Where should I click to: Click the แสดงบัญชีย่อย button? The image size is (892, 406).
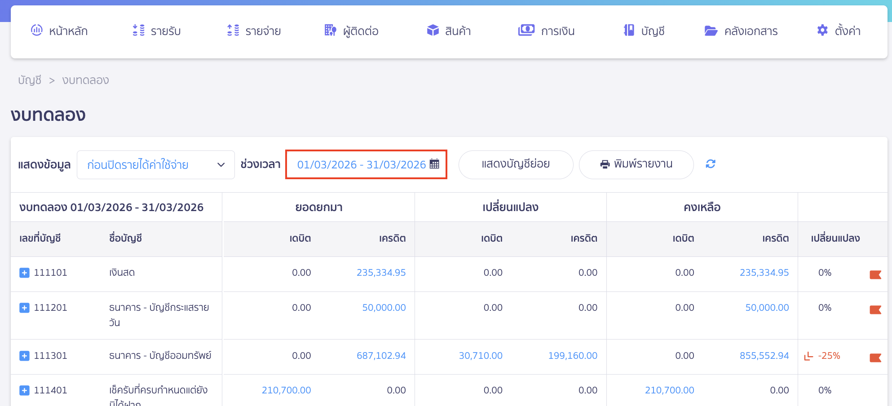pos(516,165)
